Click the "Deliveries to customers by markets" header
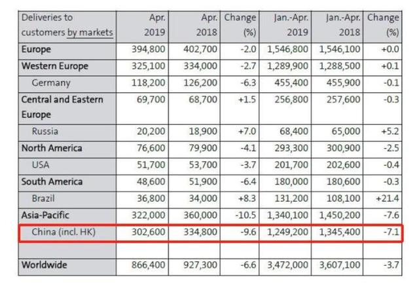This screenshot has width=419, height=286. pos(66,25)
